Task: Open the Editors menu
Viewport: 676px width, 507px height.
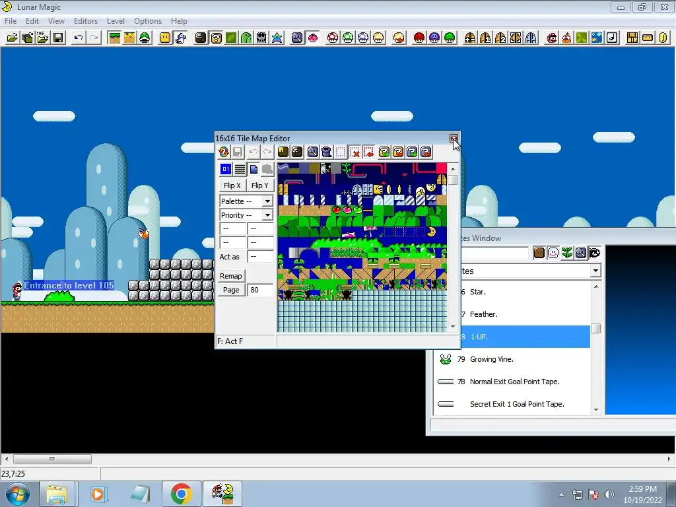Action: (85, 20)
